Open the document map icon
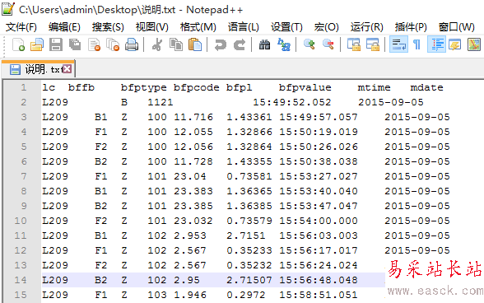 [x=474, y=44]
